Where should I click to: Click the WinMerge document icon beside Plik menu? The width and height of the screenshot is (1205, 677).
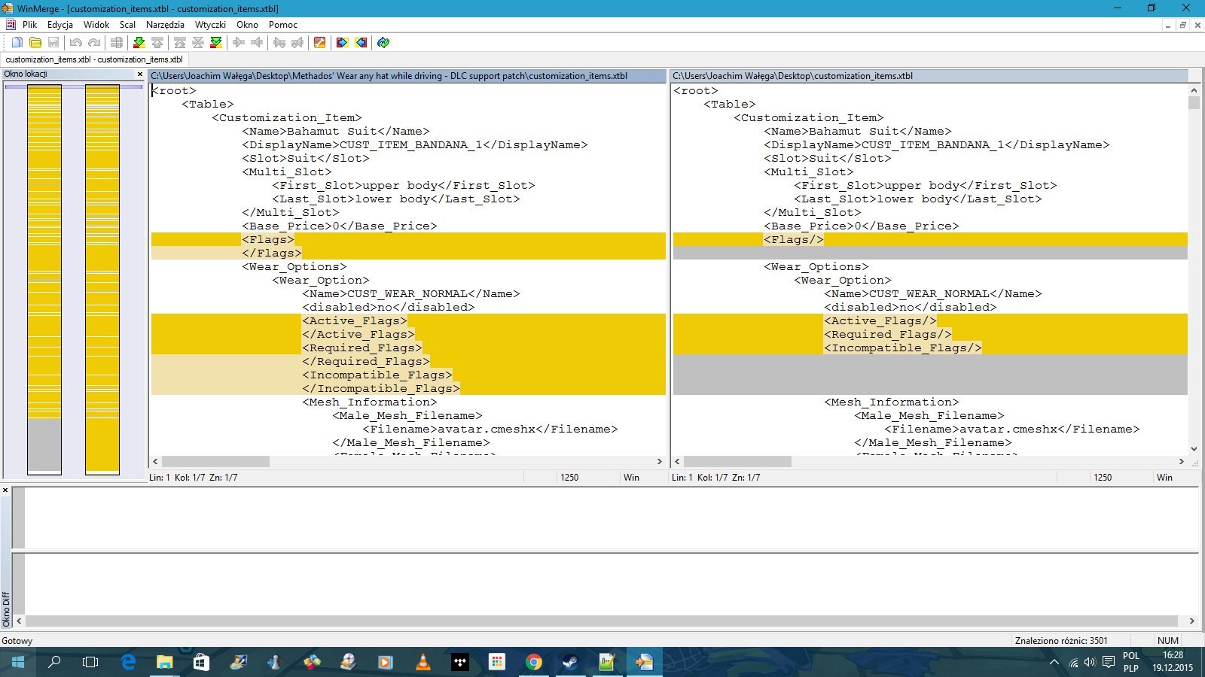[10, 25]
